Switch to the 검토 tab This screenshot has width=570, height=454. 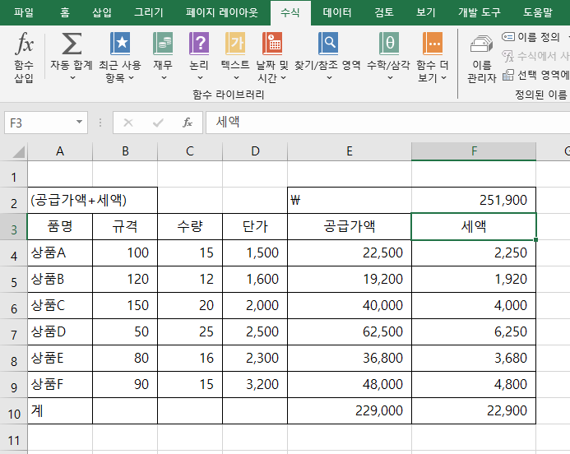[x=384, y=12]
